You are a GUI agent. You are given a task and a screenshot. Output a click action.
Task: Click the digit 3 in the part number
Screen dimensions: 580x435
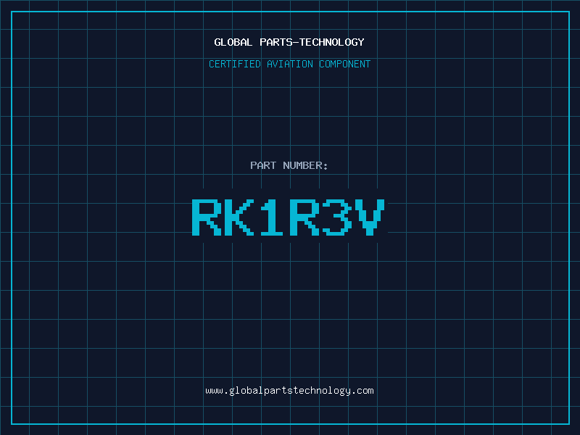(337, 217)
